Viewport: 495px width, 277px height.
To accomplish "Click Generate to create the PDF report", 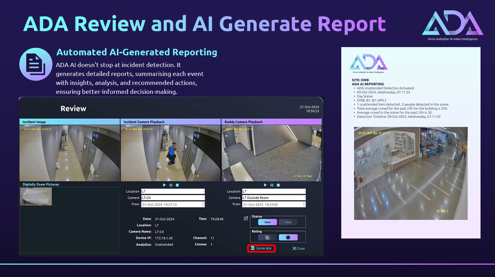I will (x=261, y=248).
